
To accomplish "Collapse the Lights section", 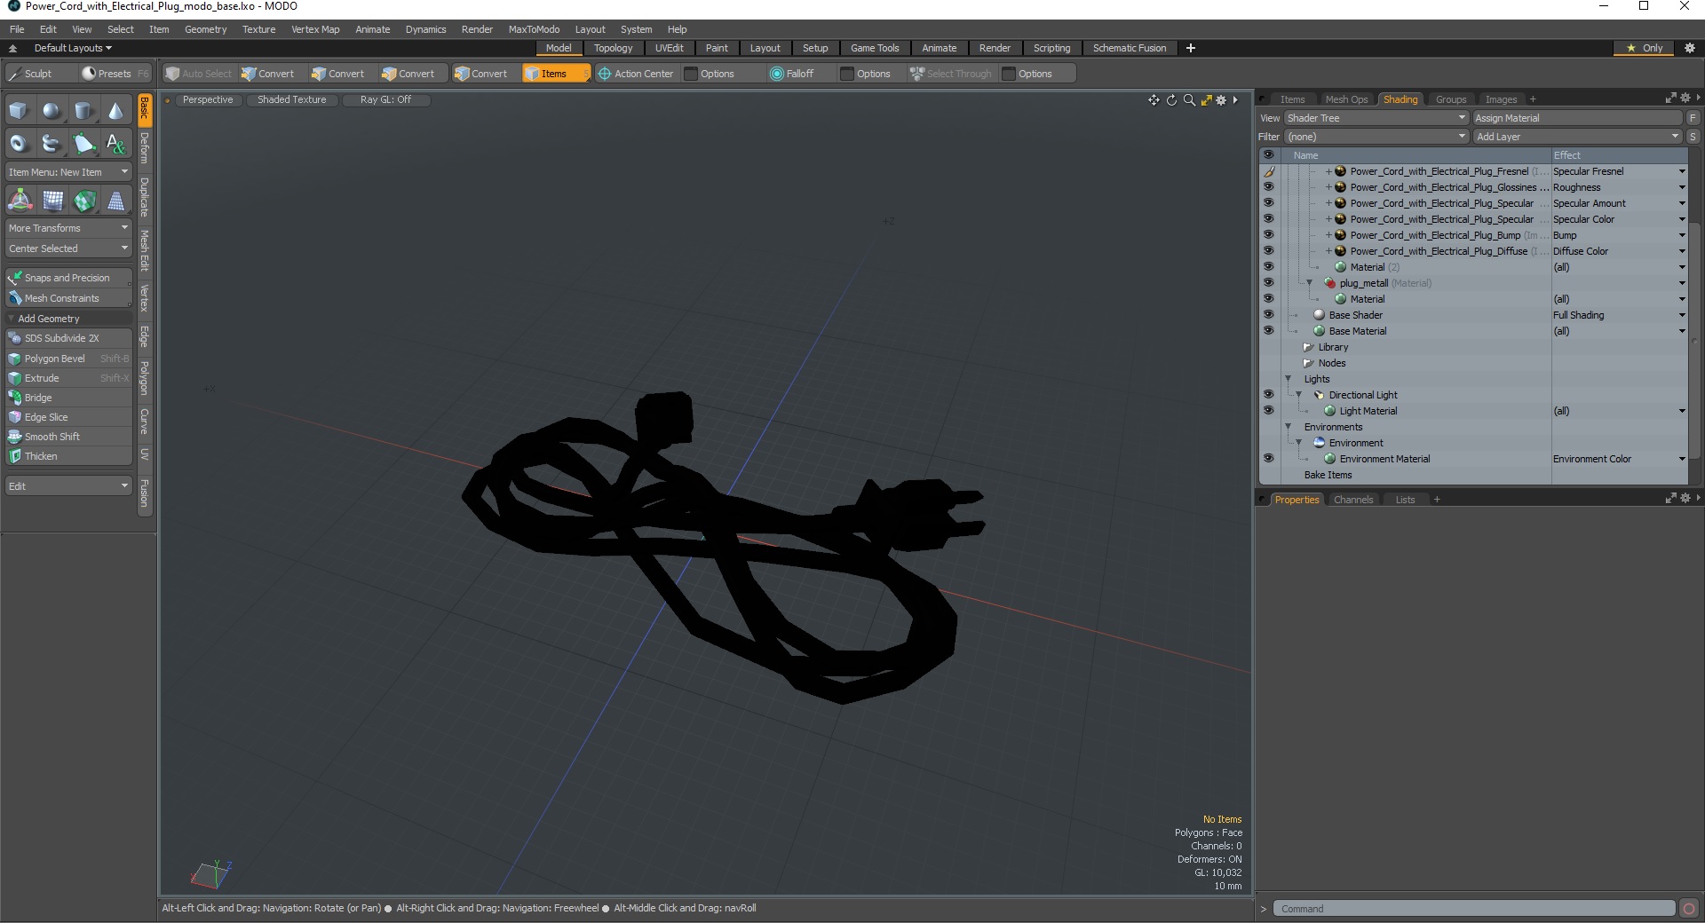I will pyautogui.click(x=1288, y=379).
